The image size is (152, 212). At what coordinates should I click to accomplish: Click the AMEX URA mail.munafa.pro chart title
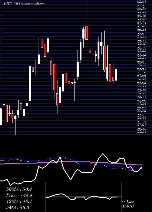[24, 4]
